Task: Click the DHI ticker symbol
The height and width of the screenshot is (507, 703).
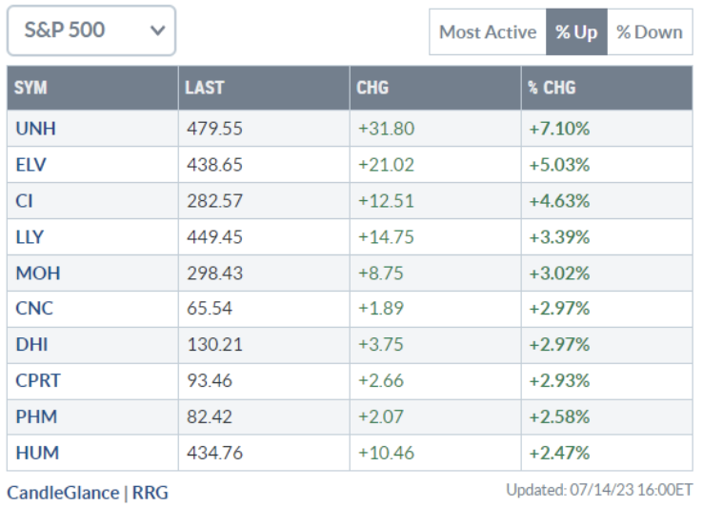Action: (x=31, y=344)
